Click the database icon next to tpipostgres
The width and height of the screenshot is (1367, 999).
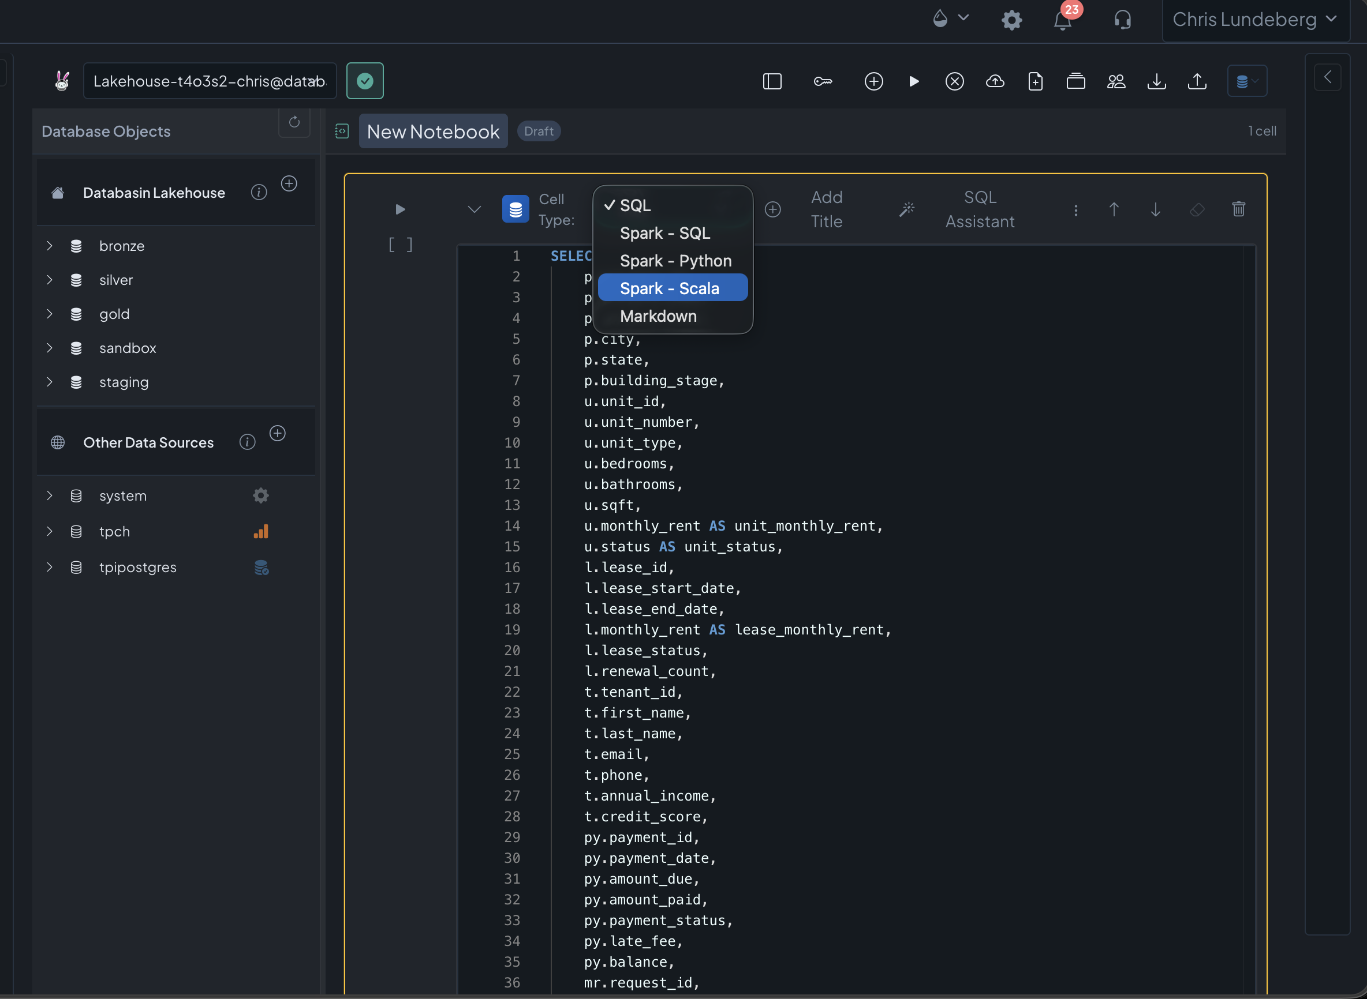261,567
